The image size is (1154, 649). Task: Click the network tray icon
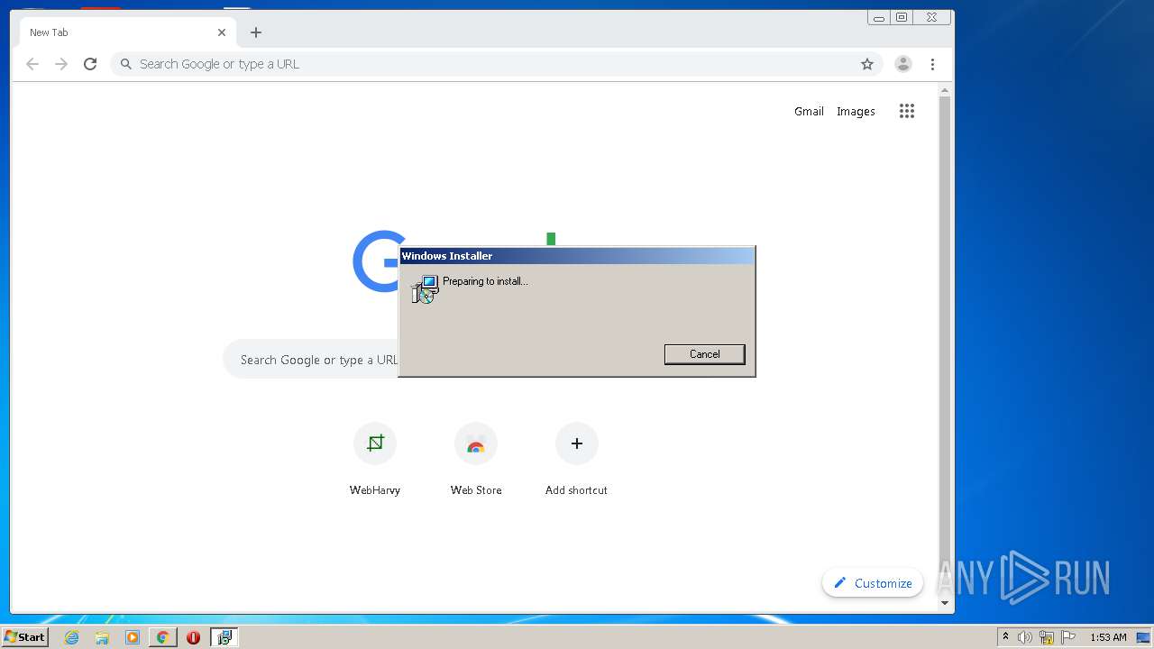(x=1047, y=637)
